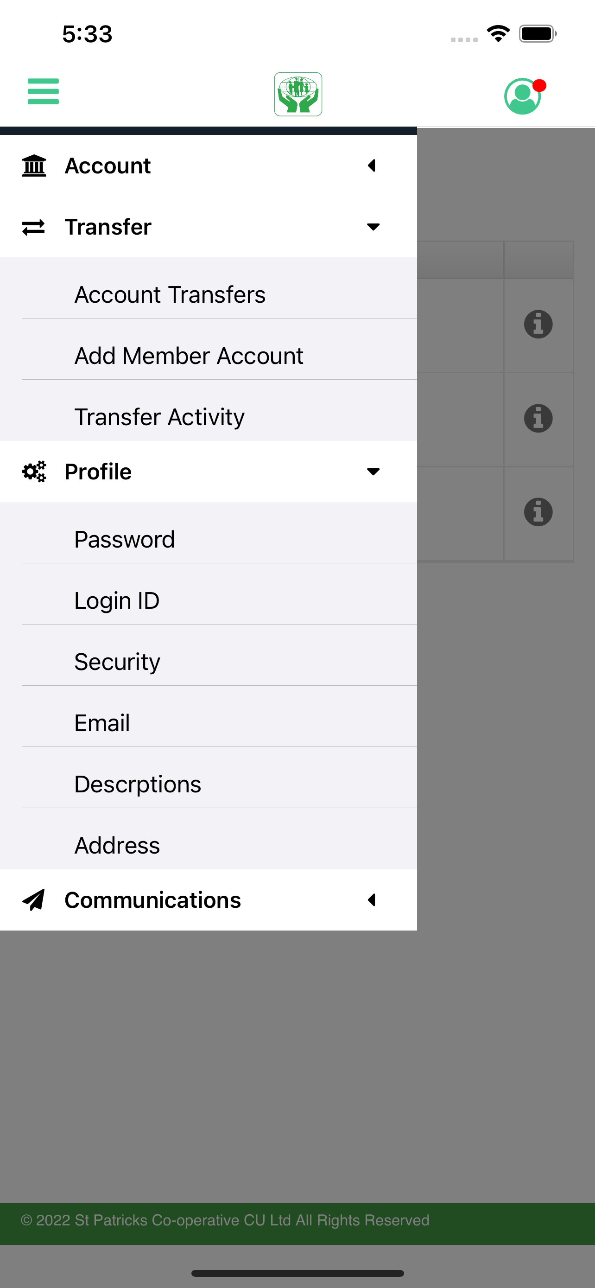Open the user profile avatar icon
595x1288 pixels.
524,96
